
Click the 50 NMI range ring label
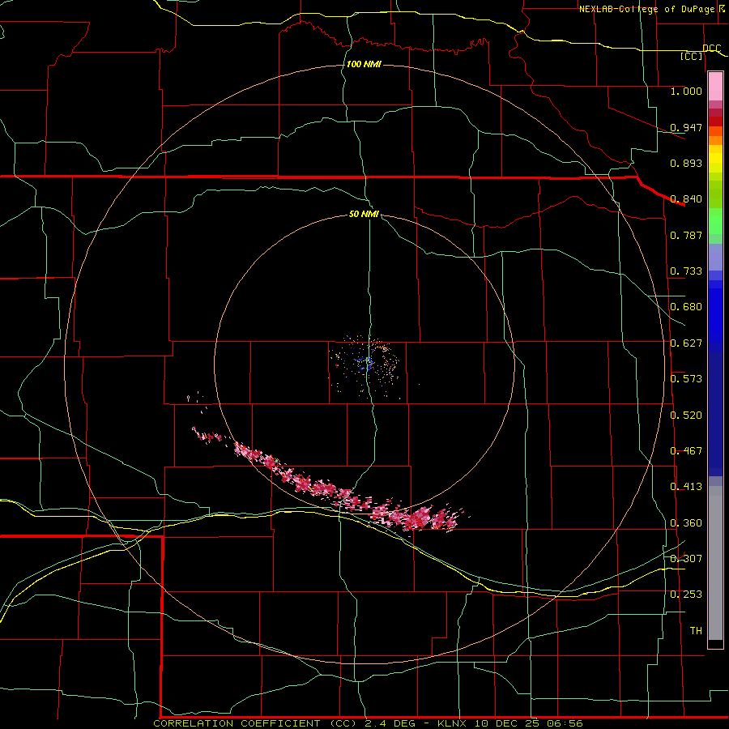coord(364,215)
